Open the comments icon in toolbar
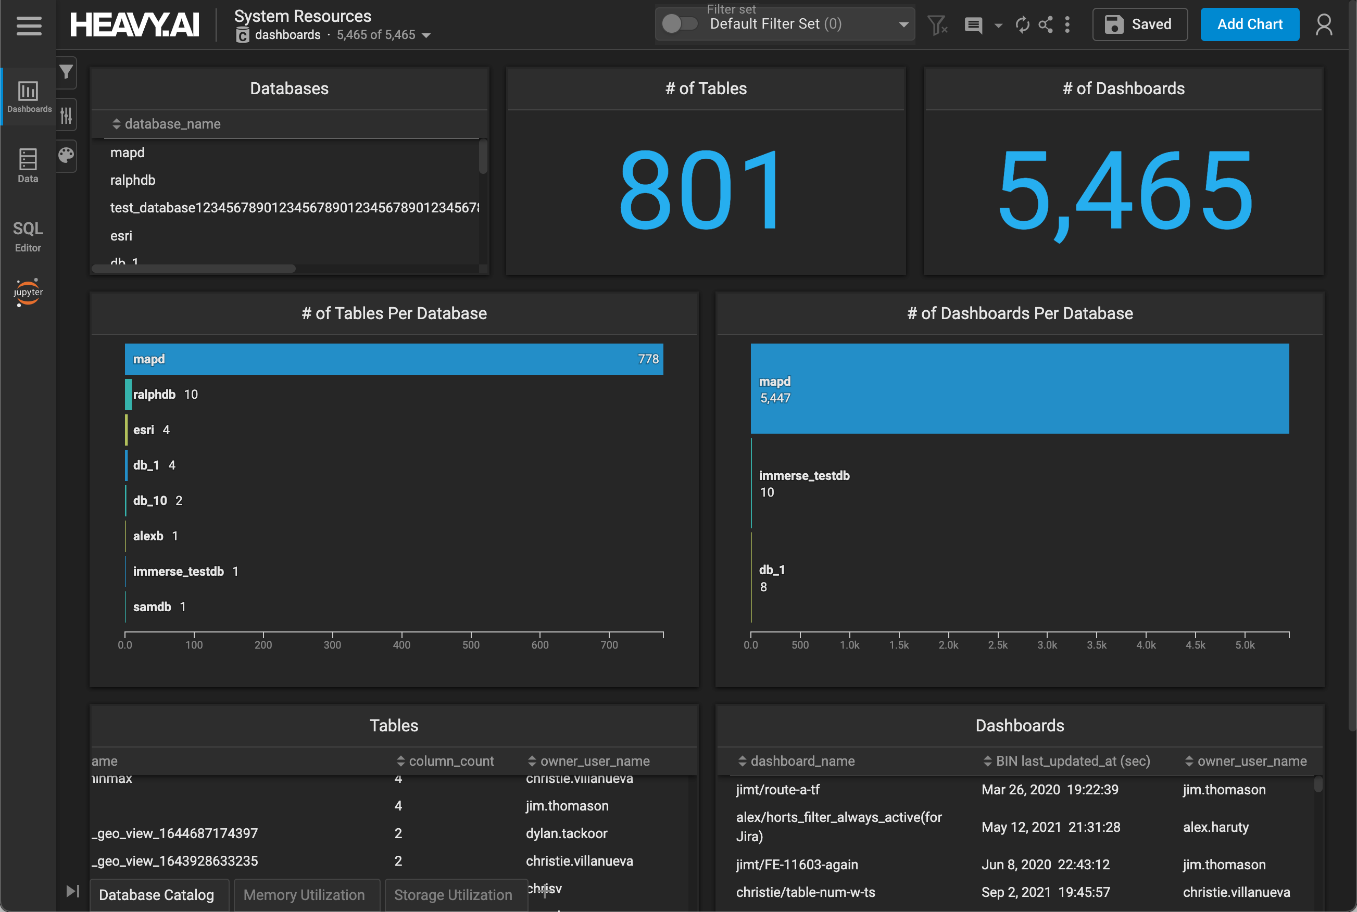Image resolution: width=1357 pixels, height=912 pixels. coord(973,25)
